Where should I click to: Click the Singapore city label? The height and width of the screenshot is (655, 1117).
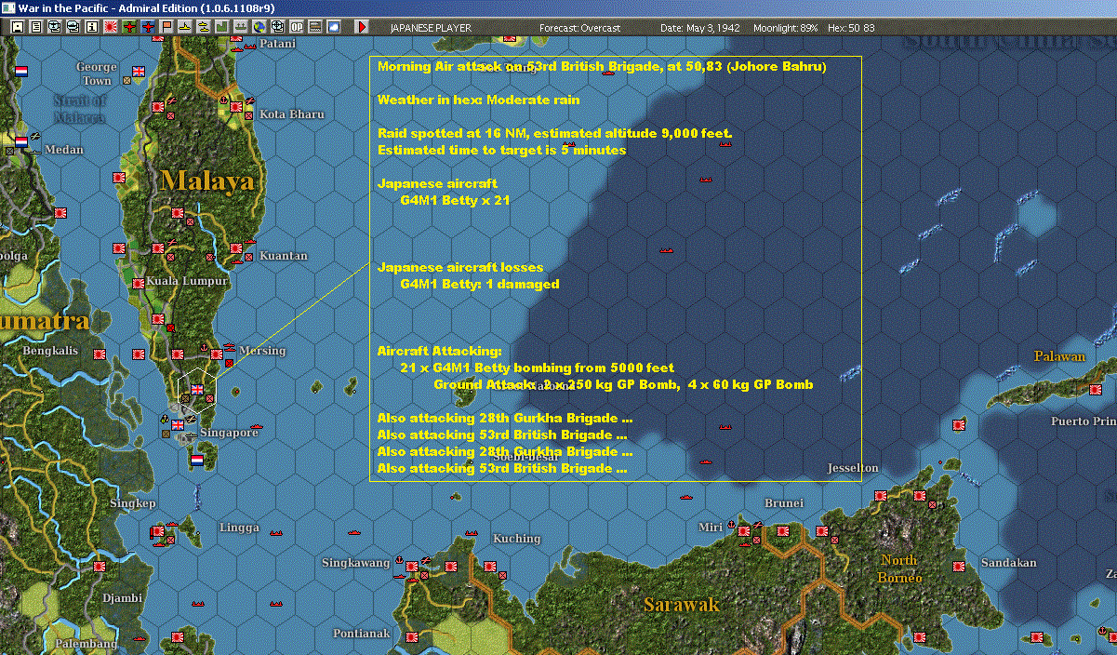pyautogui.click(x=228, y=433)
